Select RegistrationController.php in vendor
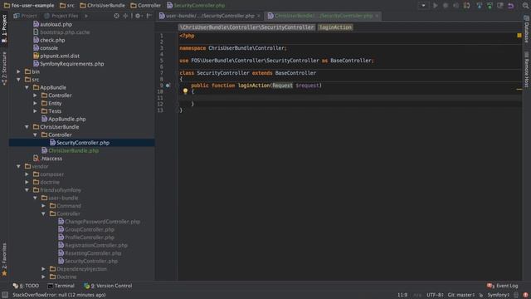This screenshot has width=531, height=299. point(93,245)
